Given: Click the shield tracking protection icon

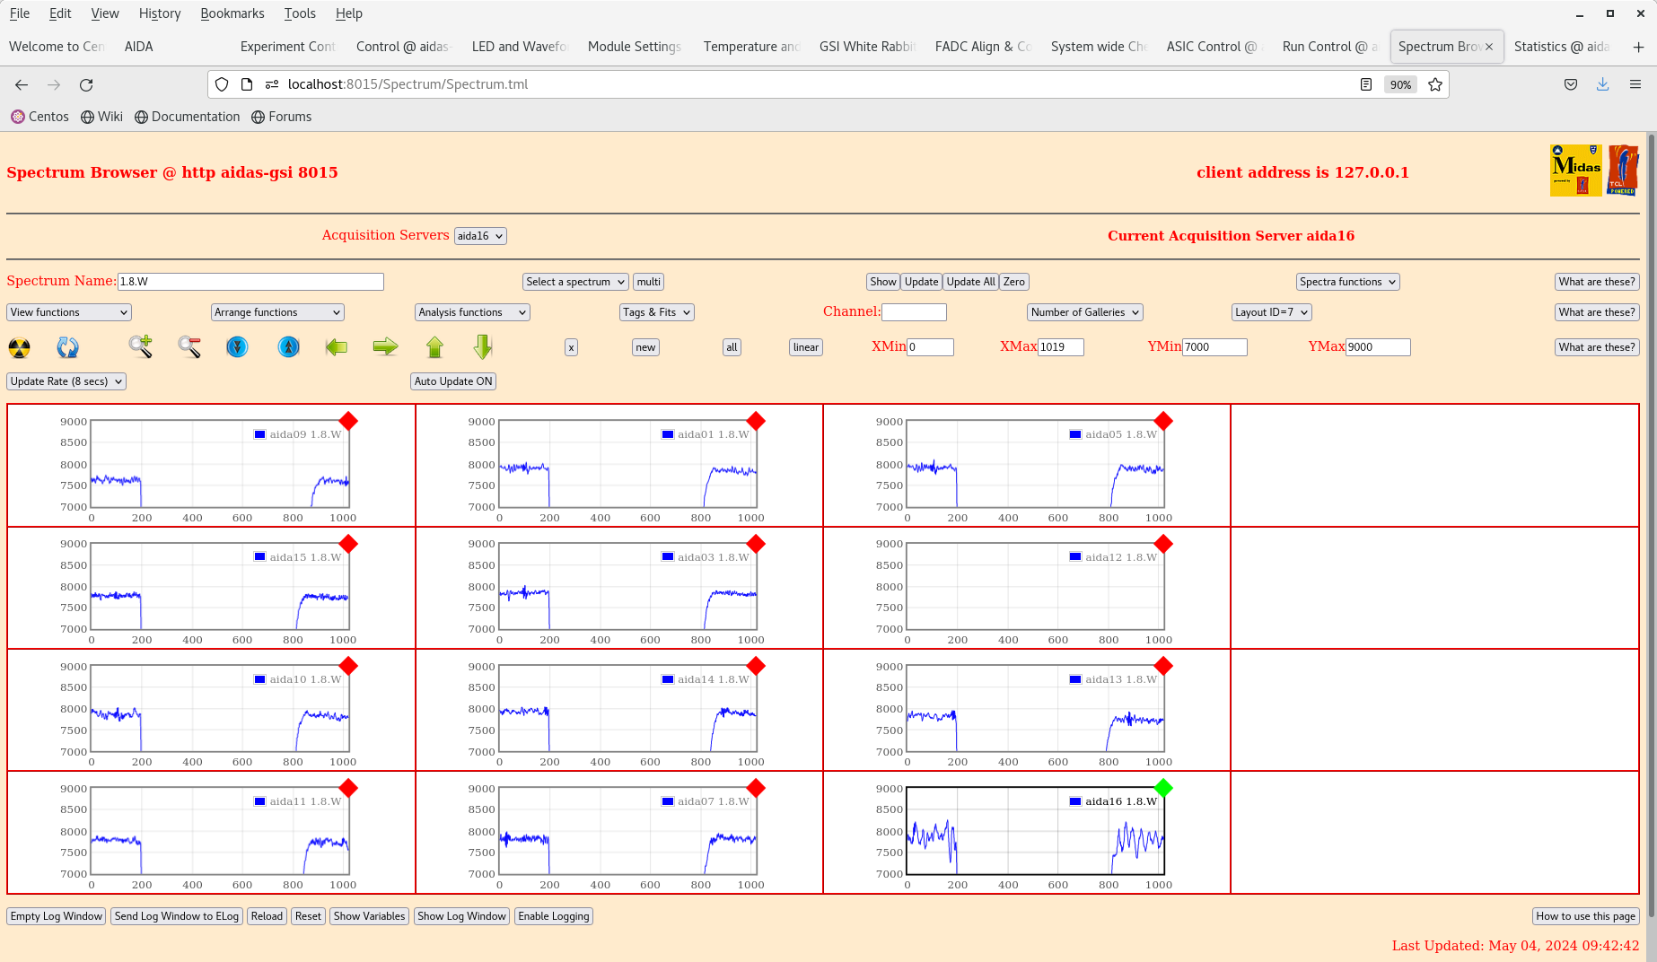Looking at the screenshot, I should pyautogui.click(x=222, y=84).
